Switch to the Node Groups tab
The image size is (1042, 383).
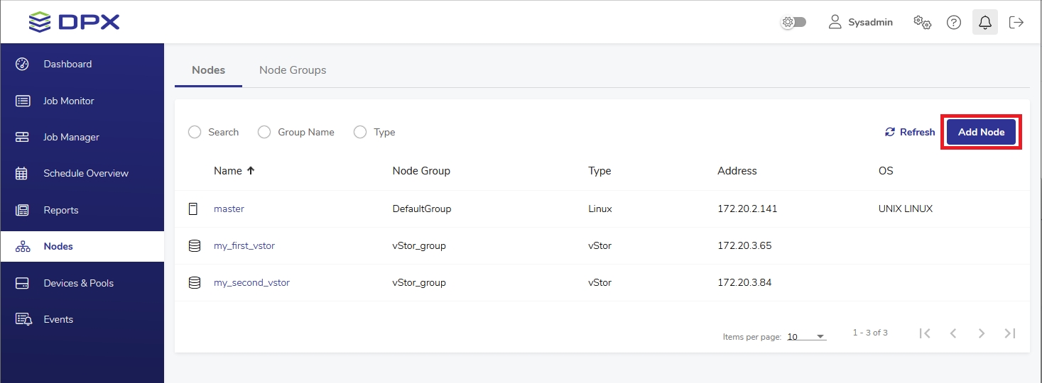tap(293, 70)
